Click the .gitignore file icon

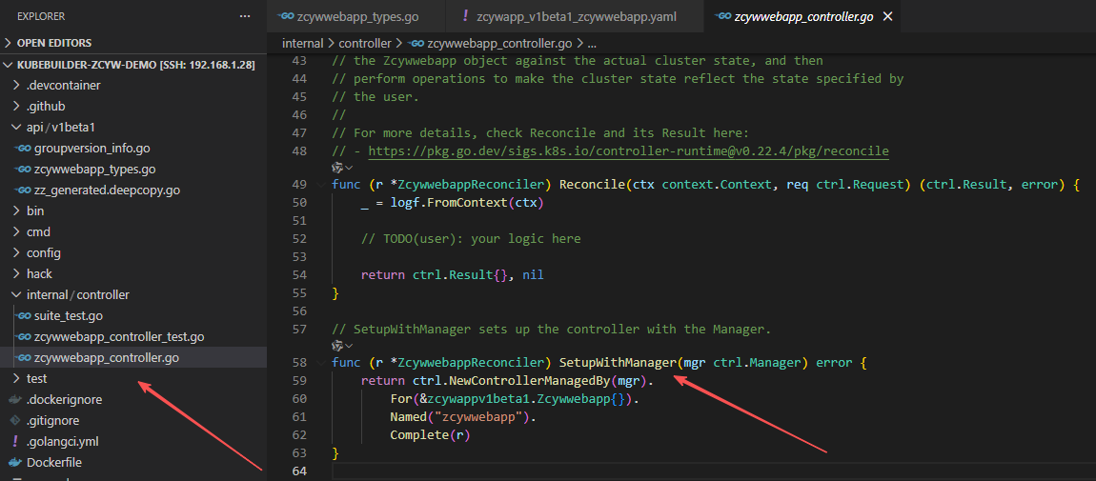(x=15, y=420)
